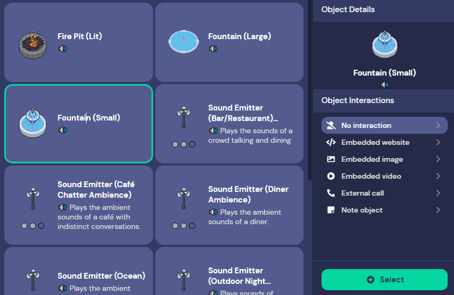Click the Fountain (Small) image in the selected card
The height and width of the screenshot is (295, 454).
(33, 123)
